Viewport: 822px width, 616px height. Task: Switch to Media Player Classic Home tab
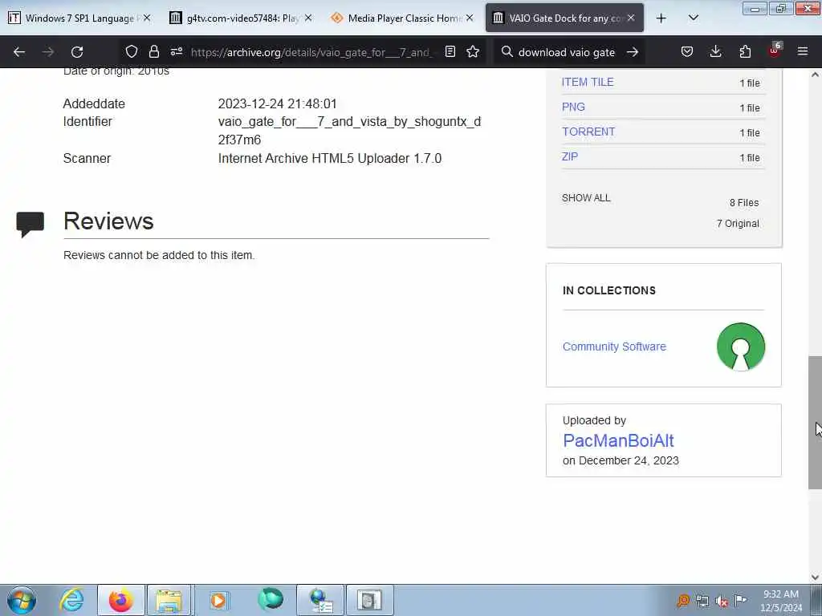(x=403, y=18)
